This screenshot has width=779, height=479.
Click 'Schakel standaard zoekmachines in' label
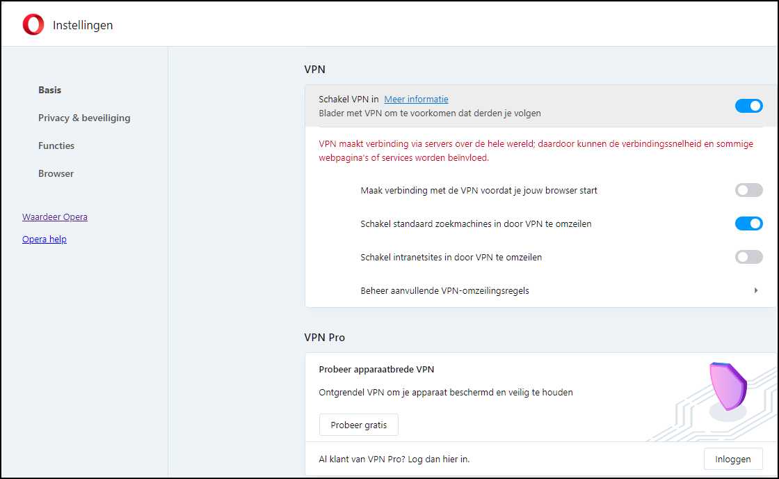coord(476,223)
